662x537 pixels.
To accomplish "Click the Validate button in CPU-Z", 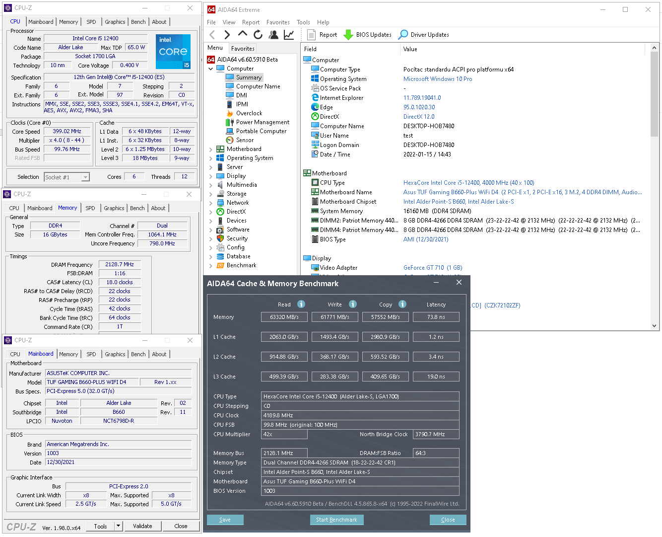I will [143, 526].
